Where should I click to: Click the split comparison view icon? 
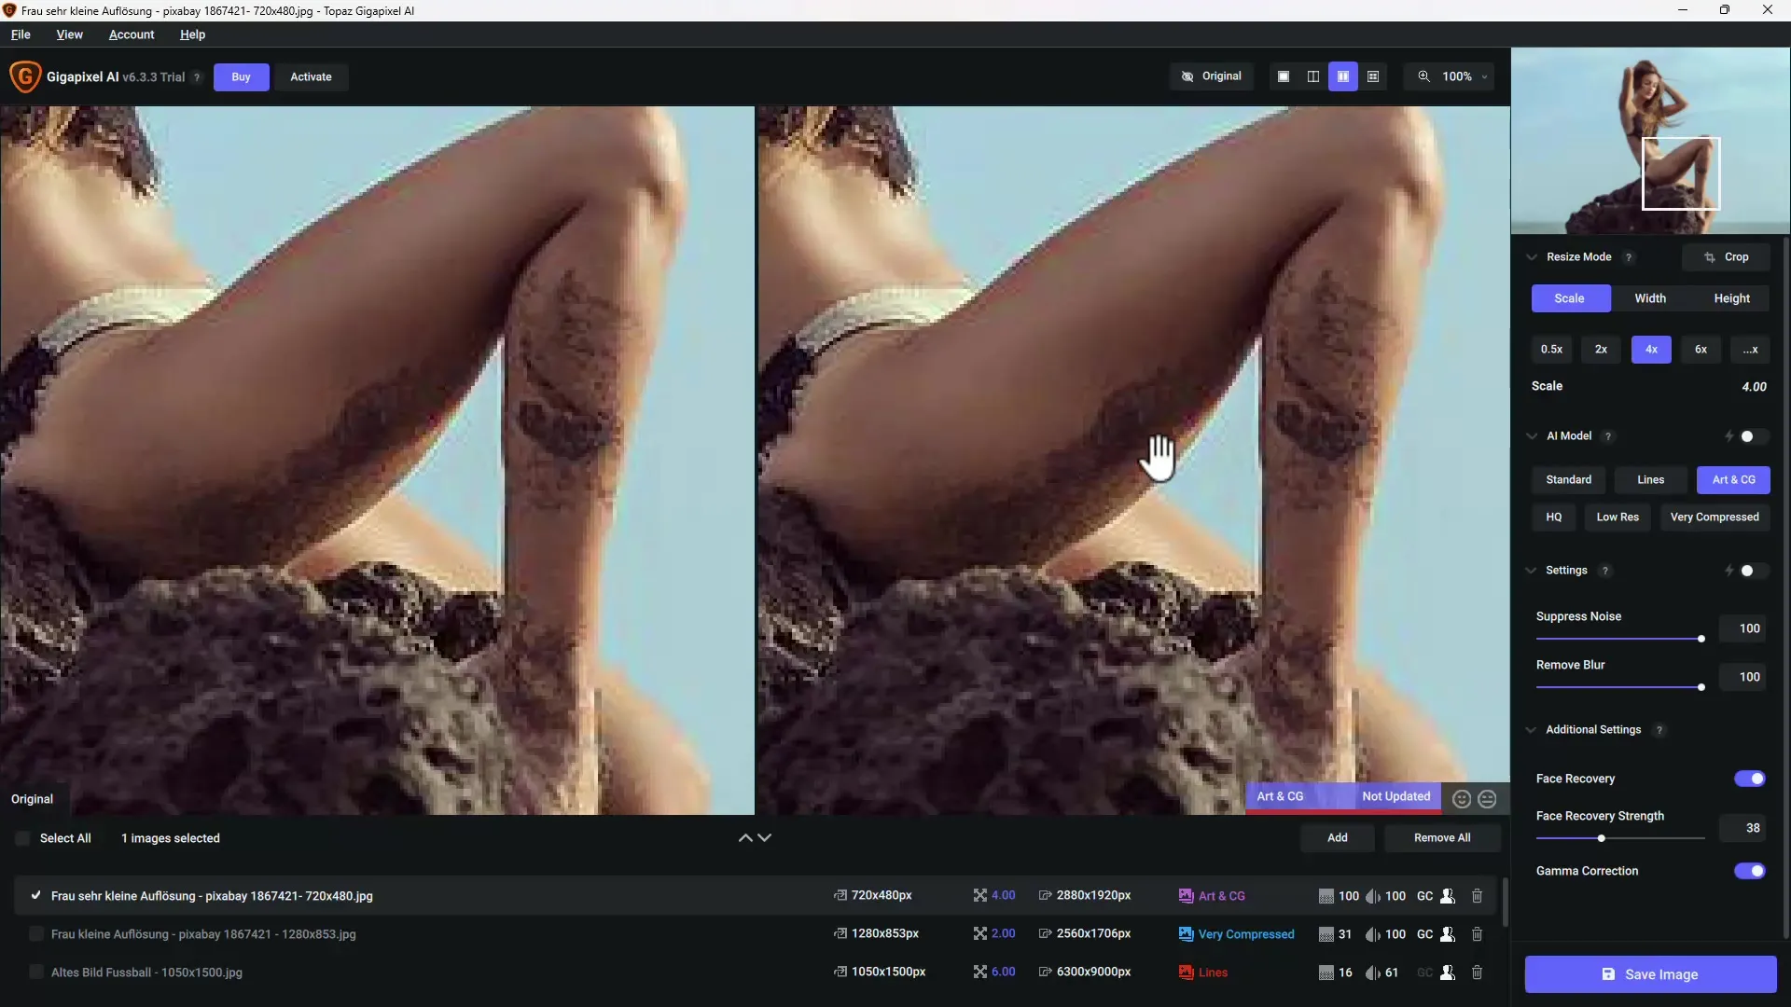(1312, 76)
